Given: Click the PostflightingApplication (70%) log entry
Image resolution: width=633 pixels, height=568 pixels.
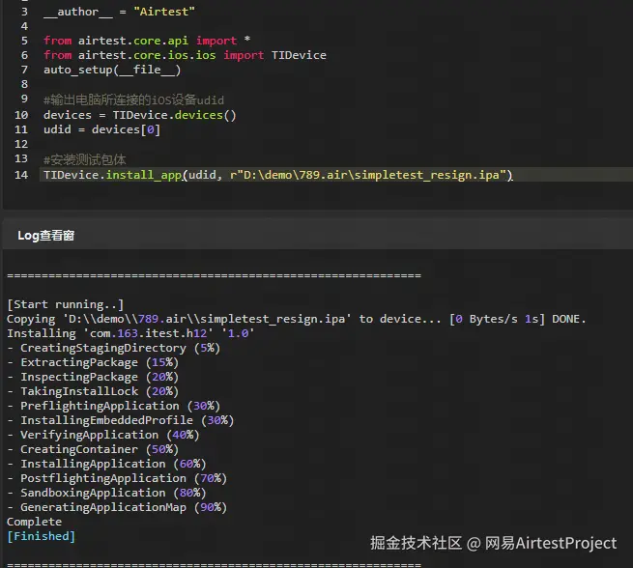Looking at the screenshot, I should tap(117, 478).
